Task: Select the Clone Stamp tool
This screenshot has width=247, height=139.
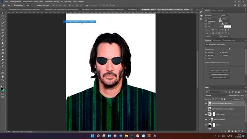Action: click(3, 43)
